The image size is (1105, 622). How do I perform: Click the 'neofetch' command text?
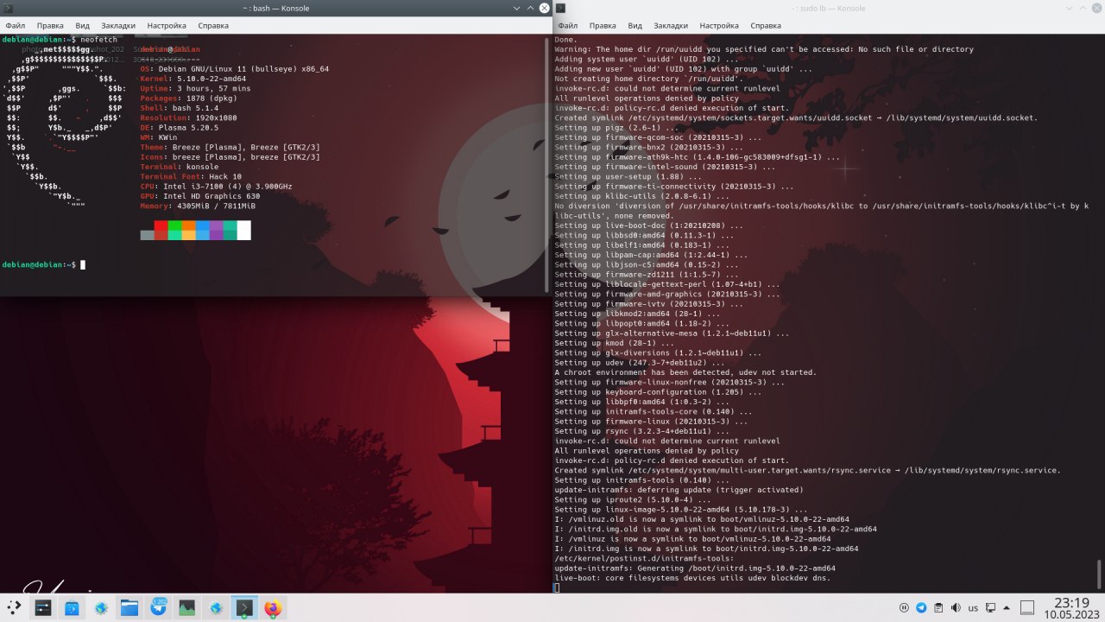(x=98, y=40)
